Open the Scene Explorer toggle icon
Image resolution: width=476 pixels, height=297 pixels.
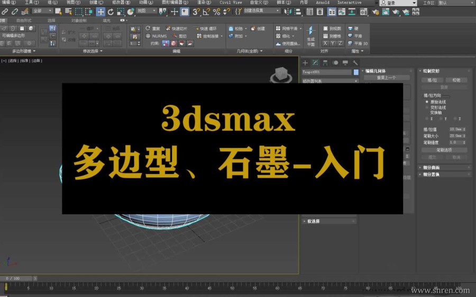pos(309,12)
